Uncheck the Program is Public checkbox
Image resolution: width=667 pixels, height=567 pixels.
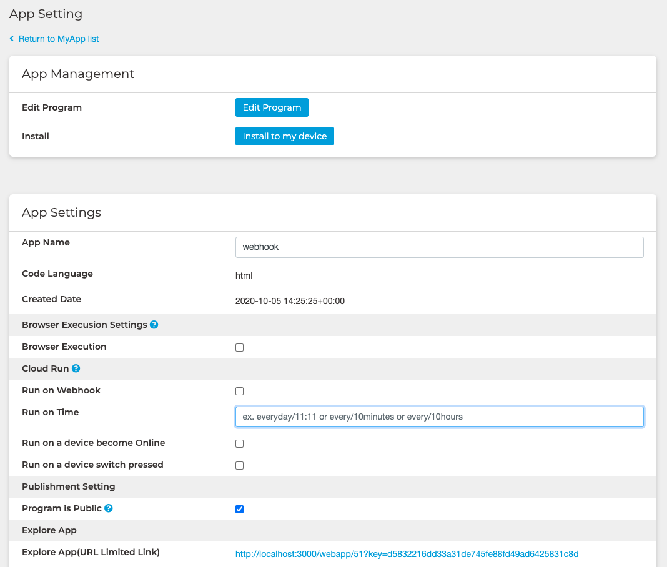click(239, 509)
